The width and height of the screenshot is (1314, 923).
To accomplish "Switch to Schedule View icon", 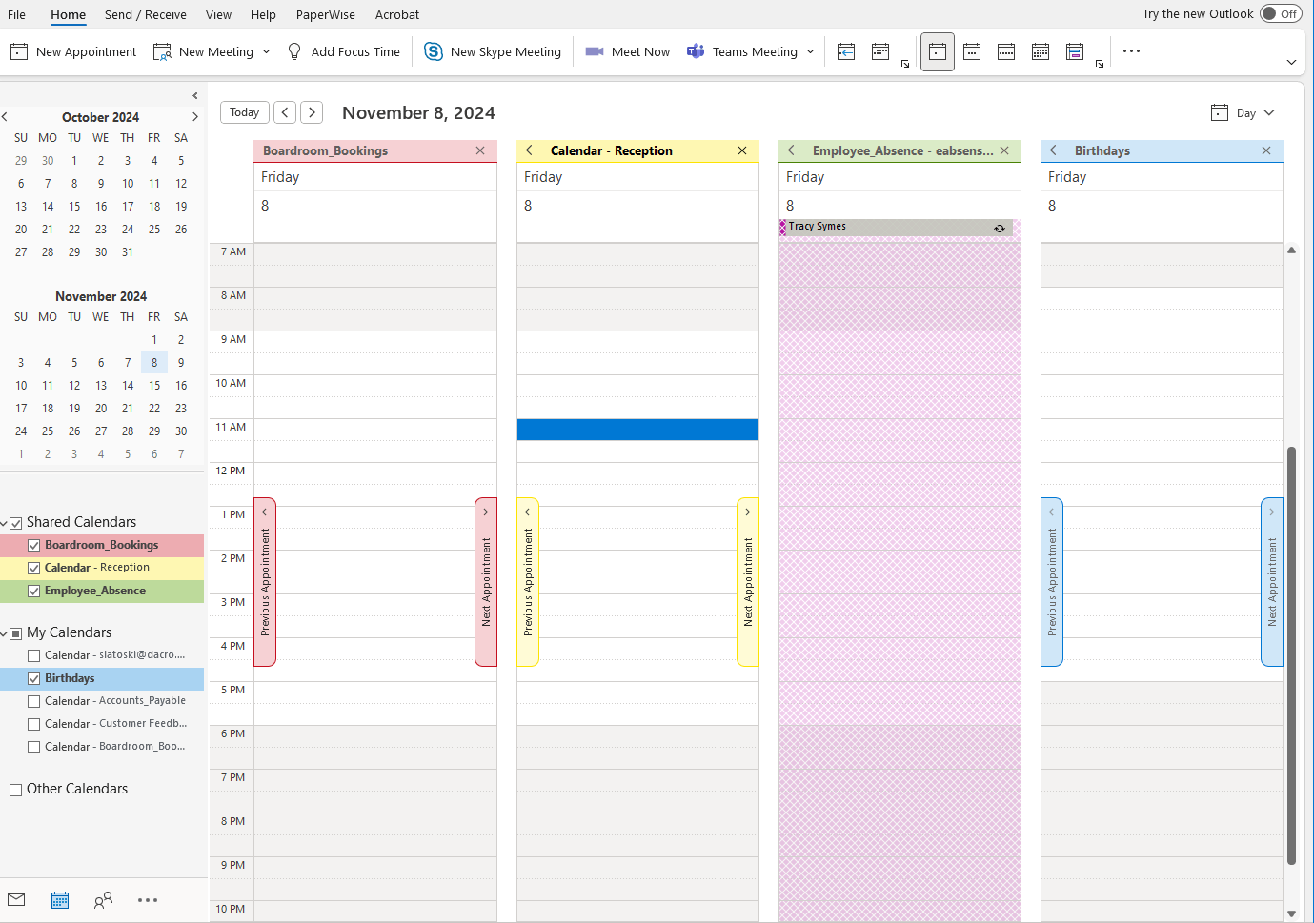I will (1075, 51).
